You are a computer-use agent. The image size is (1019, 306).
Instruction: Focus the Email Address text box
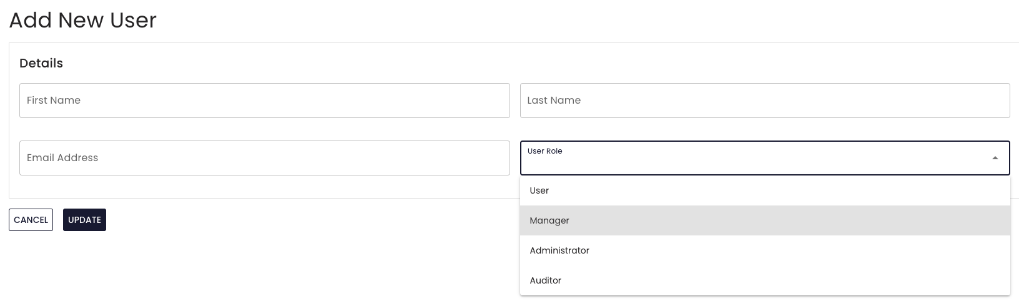point(265,158)
